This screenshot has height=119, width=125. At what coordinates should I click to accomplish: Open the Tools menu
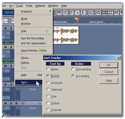point(29,6)
